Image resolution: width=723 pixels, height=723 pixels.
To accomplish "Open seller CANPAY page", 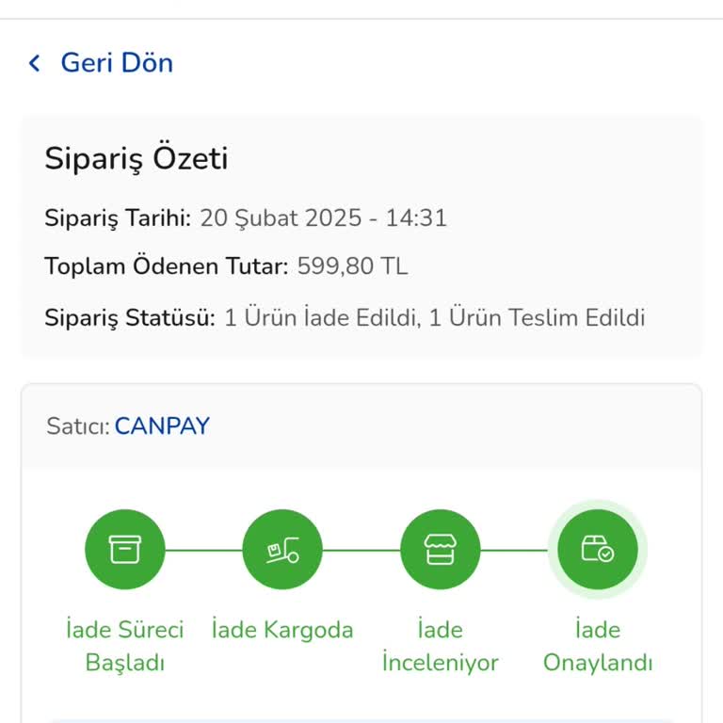I will (162, 426).
